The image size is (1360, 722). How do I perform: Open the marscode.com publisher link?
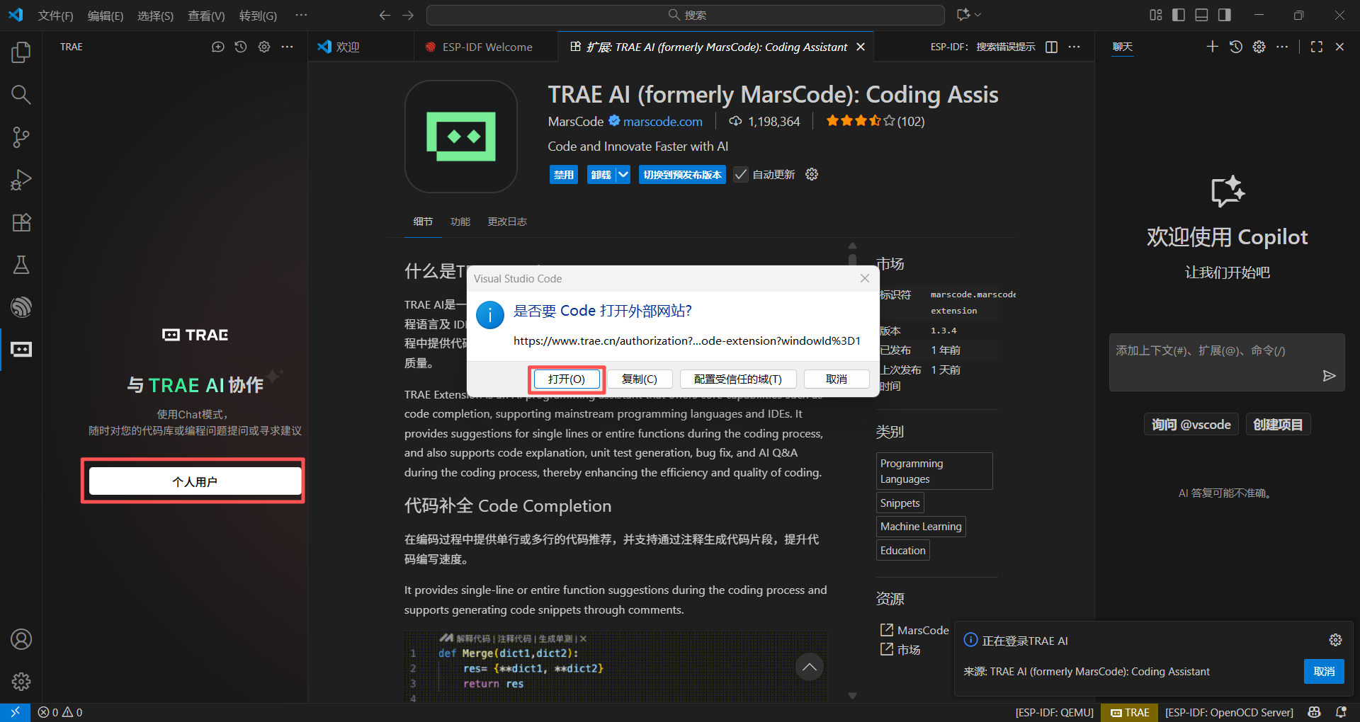pos(663,122)
